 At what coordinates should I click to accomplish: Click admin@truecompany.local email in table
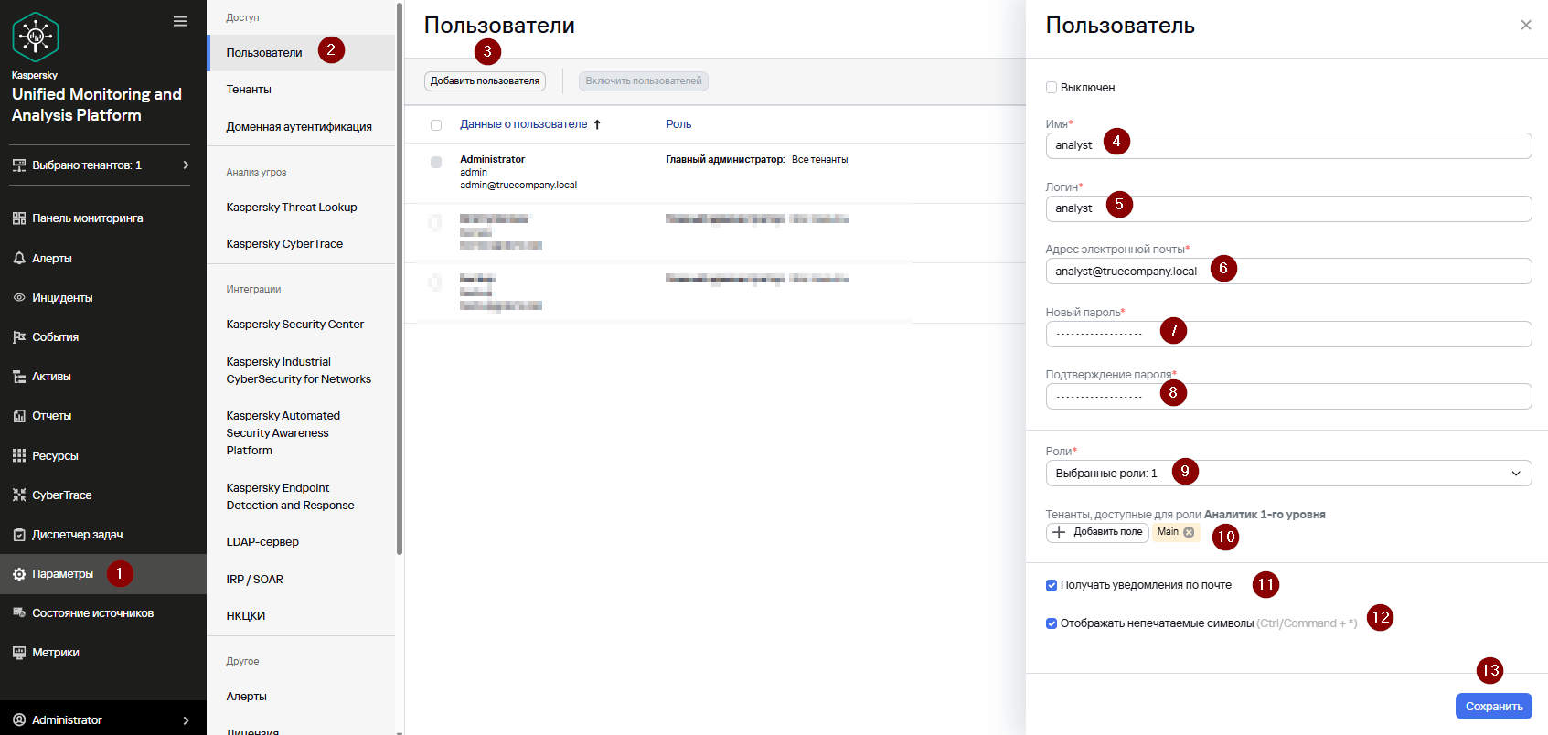518,185
